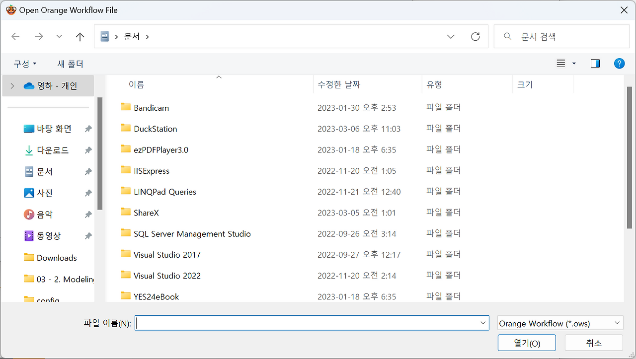Select SQL Server Management Studio folder

[x=192, y=234]
